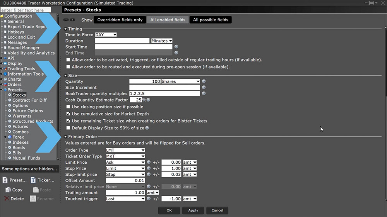Image resolution: width=387 pixels, height=217 pixels.
Task: Open Limit Price Ask dropdown
Action: [125, 162]
